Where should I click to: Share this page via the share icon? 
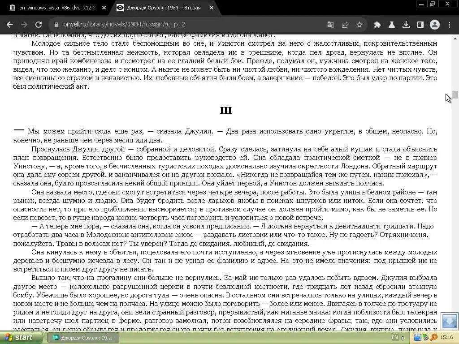(x=345, y=25)
